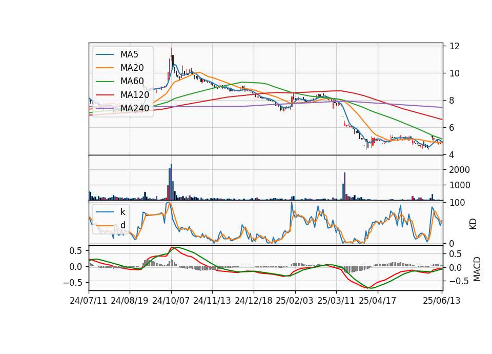The image size is (492, 354).
Task: Click the d legend label in KD panel
Action: 123,225
